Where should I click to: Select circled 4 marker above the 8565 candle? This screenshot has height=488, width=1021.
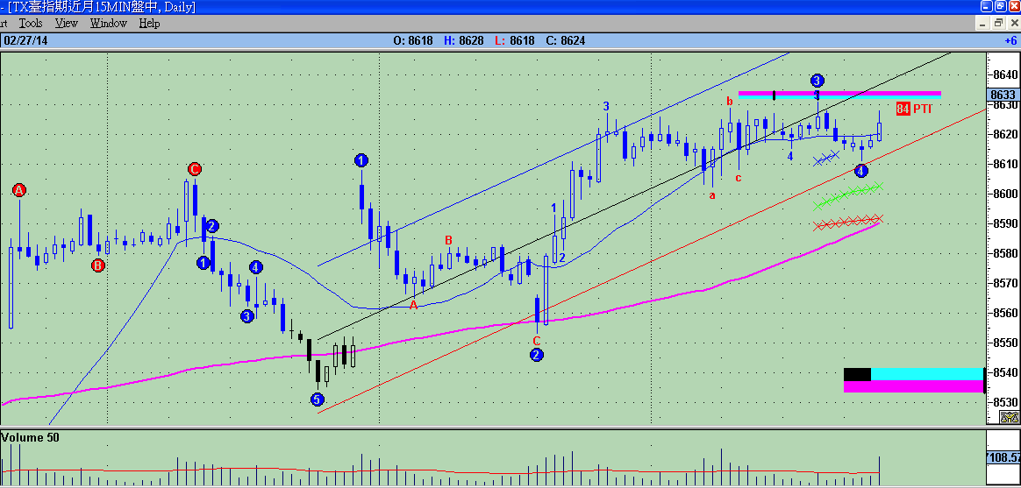point(256,266)
